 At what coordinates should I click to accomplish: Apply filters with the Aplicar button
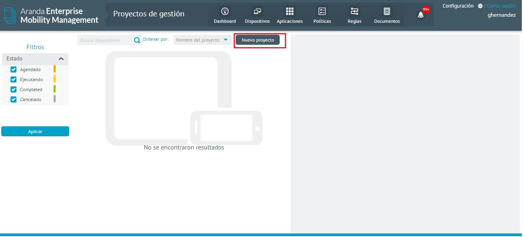(35, 131)
